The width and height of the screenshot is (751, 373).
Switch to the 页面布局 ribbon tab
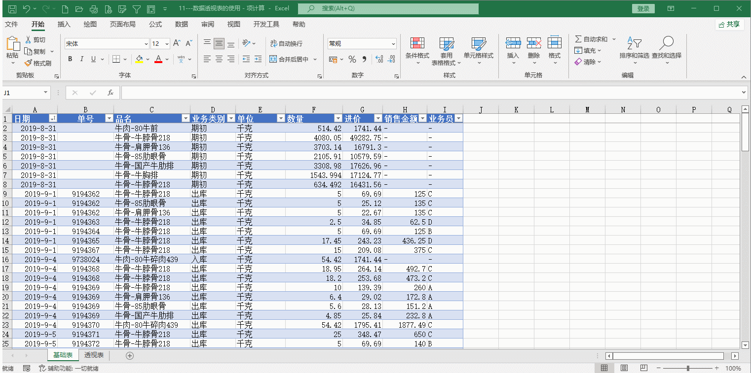[122, 24]
